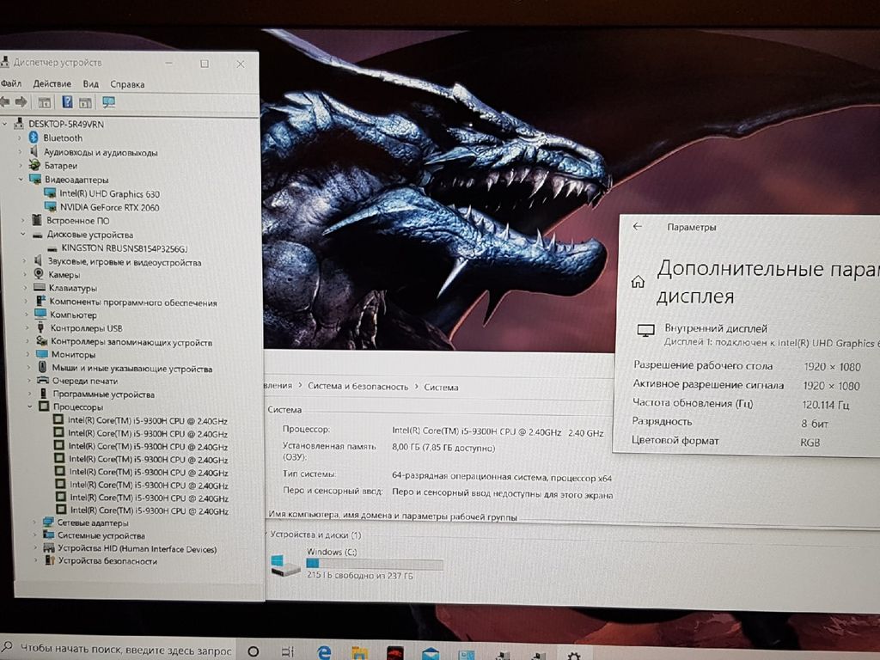Open Microsoft Edge from the taskbar
This screenshot has height=660, width=880.
point(324,652)
